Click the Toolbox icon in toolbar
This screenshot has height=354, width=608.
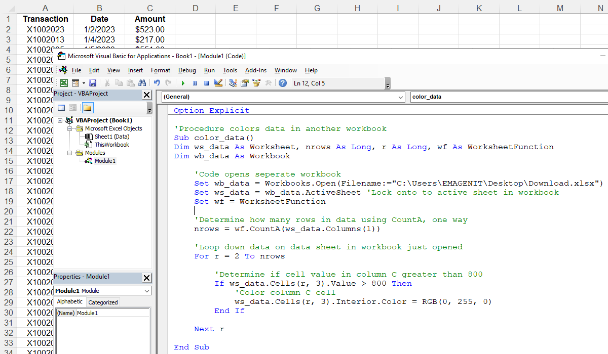(x=269, y=83)
